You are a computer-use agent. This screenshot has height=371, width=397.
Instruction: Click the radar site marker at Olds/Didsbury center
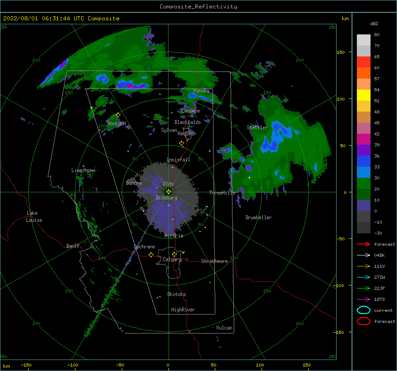[x=169, y=192]
